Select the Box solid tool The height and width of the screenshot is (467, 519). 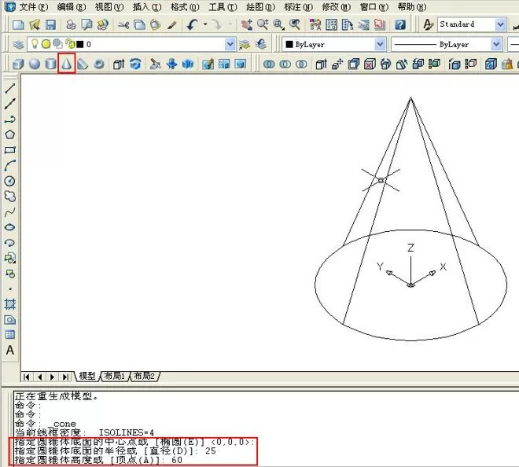point(18,64)
